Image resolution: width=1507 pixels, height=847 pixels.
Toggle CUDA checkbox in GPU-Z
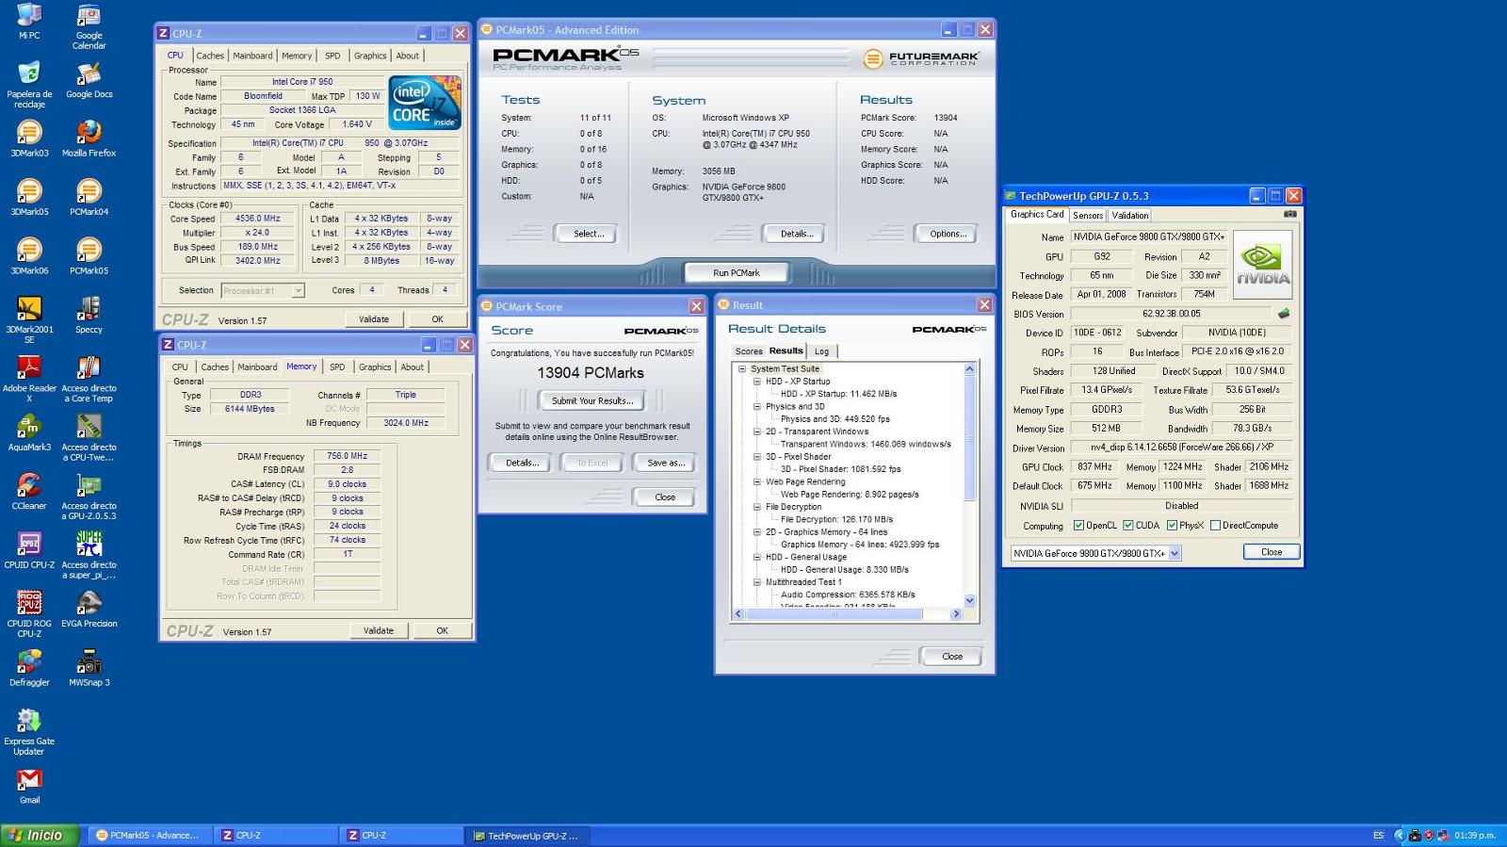point(1127,526)
